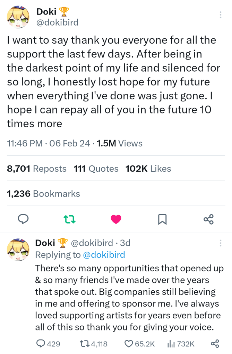
Task: Click the share icon under the main tweet
Action: tap(208, 219)
